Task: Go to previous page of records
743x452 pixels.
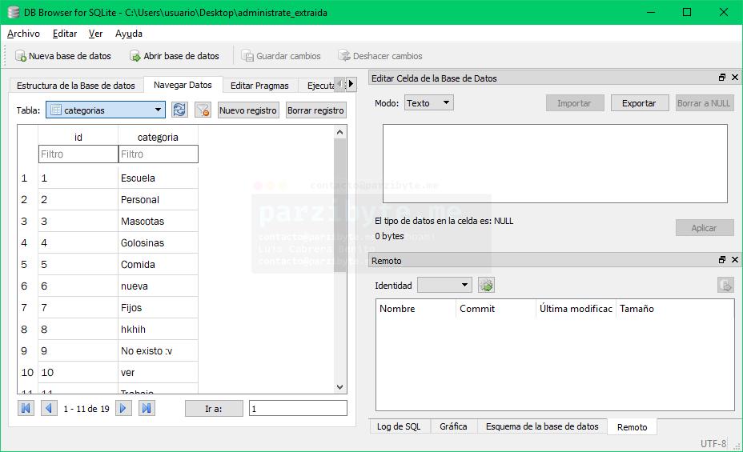Action: (x=48, y=408)
